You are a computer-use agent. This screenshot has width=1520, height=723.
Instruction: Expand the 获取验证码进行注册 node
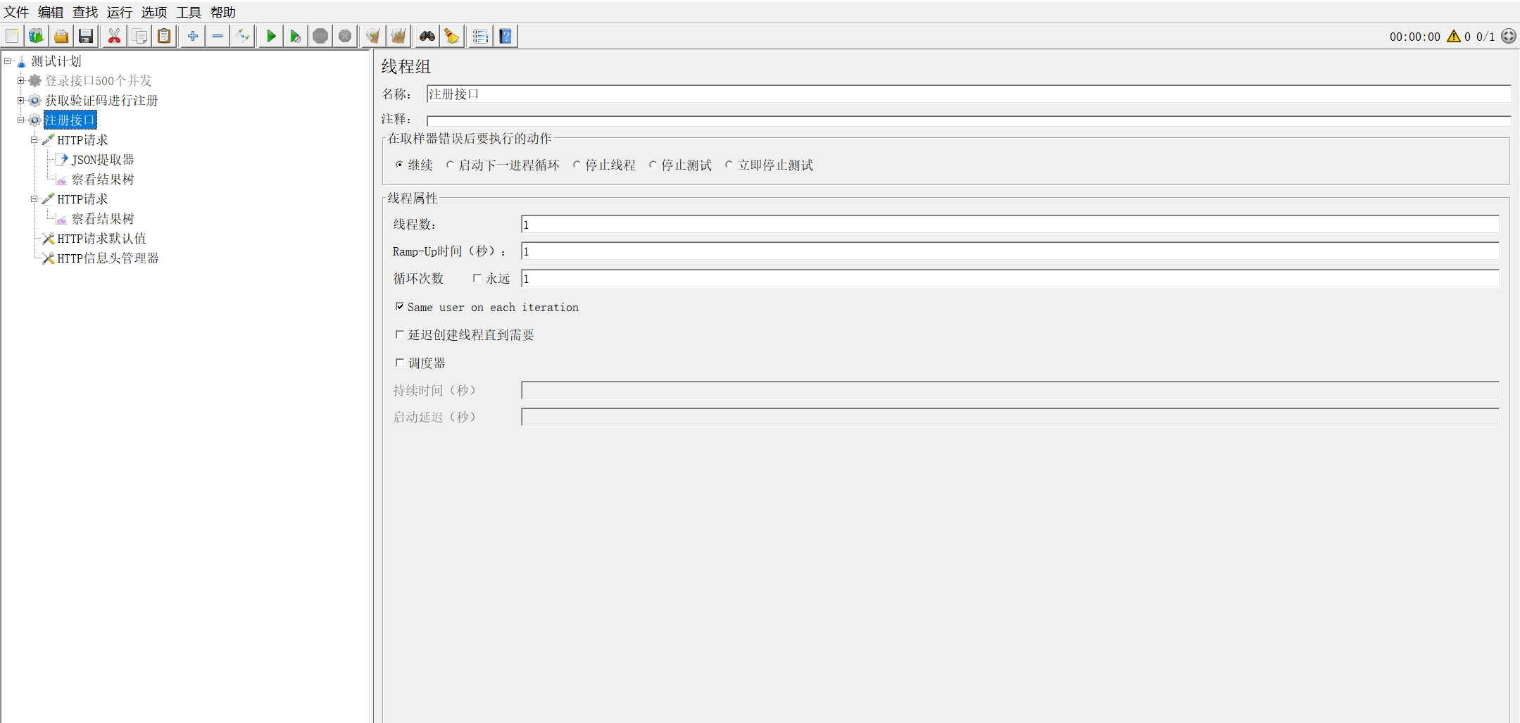21,101
